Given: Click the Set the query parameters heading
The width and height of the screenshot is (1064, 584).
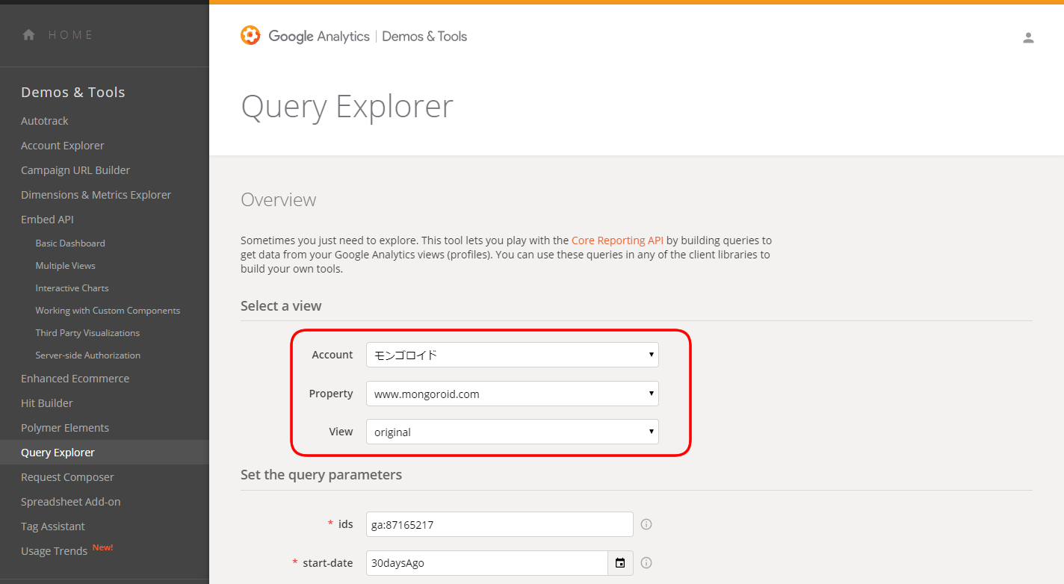Looking at the screenshot, I should pyautogui.click(x=321, y=475).
